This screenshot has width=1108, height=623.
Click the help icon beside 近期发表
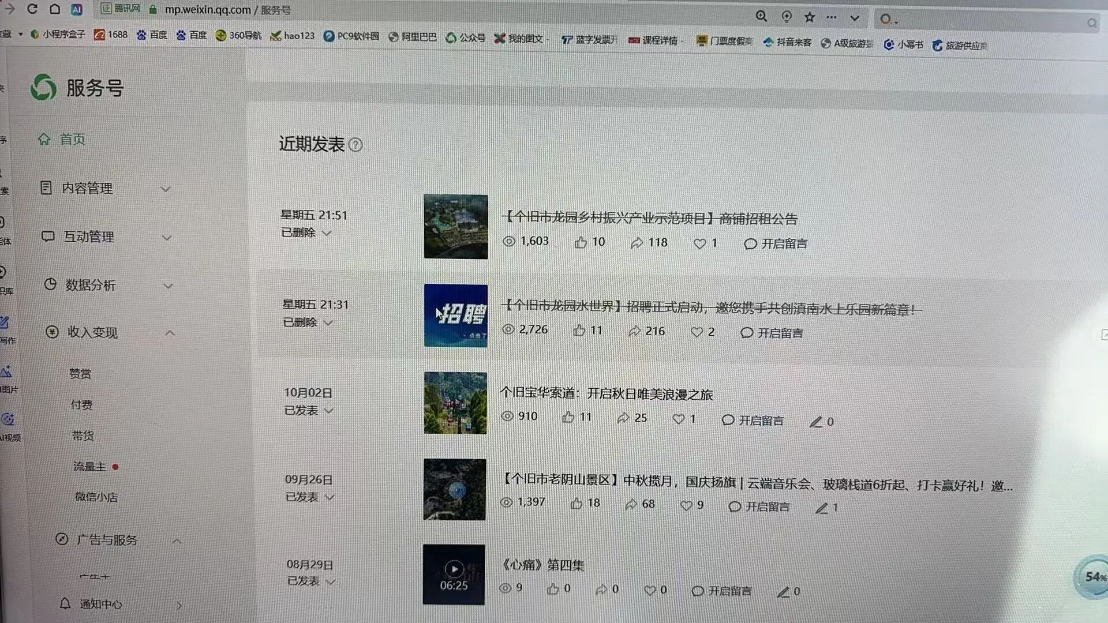(356, 145)
